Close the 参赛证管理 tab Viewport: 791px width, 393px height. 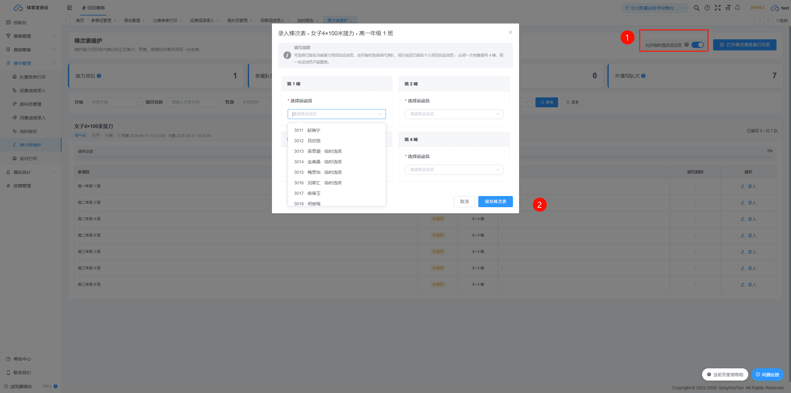point(115,21)
